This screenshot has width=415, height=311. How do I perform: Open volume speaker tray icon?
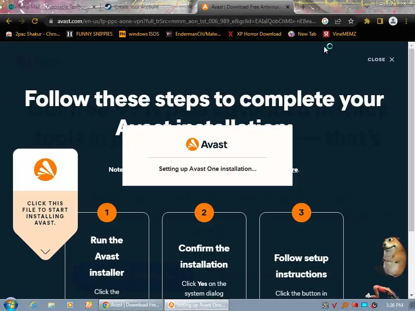click(x=374, y=305)
